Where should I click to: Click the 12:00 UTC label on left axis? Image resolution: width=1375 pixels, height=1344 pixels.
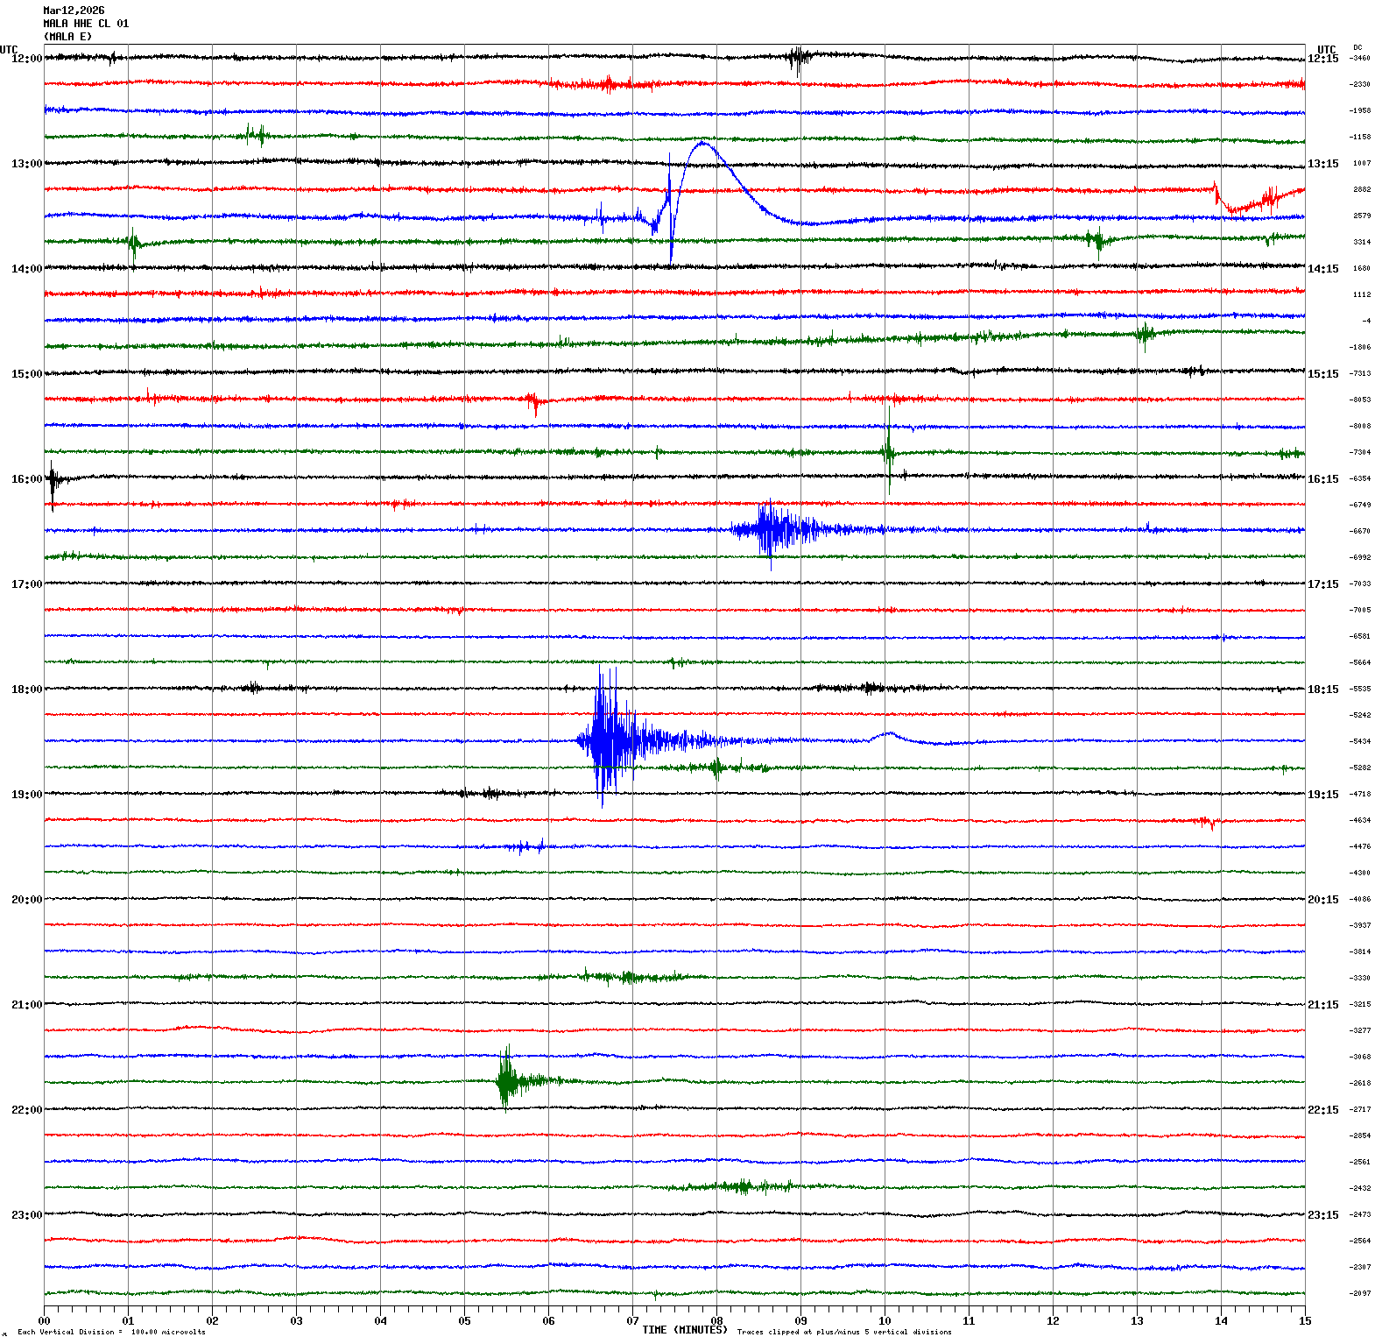tap(26, 59)
